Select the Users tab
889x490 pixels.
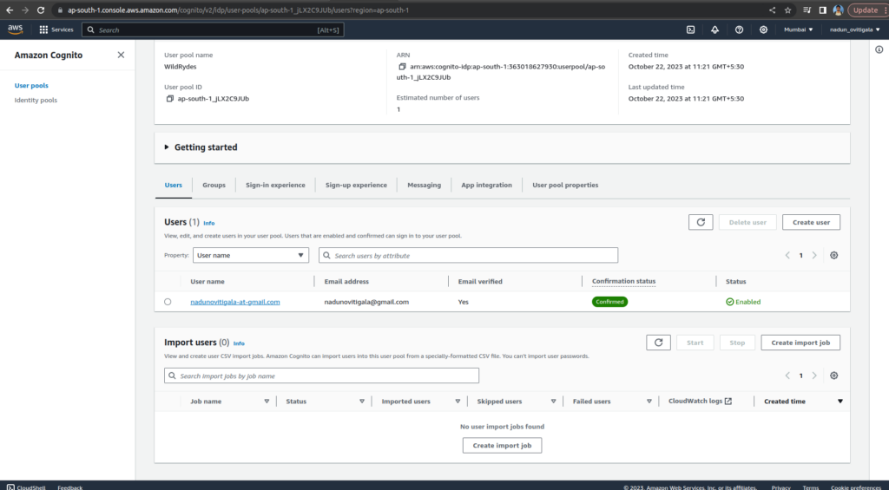click(174, 186)
